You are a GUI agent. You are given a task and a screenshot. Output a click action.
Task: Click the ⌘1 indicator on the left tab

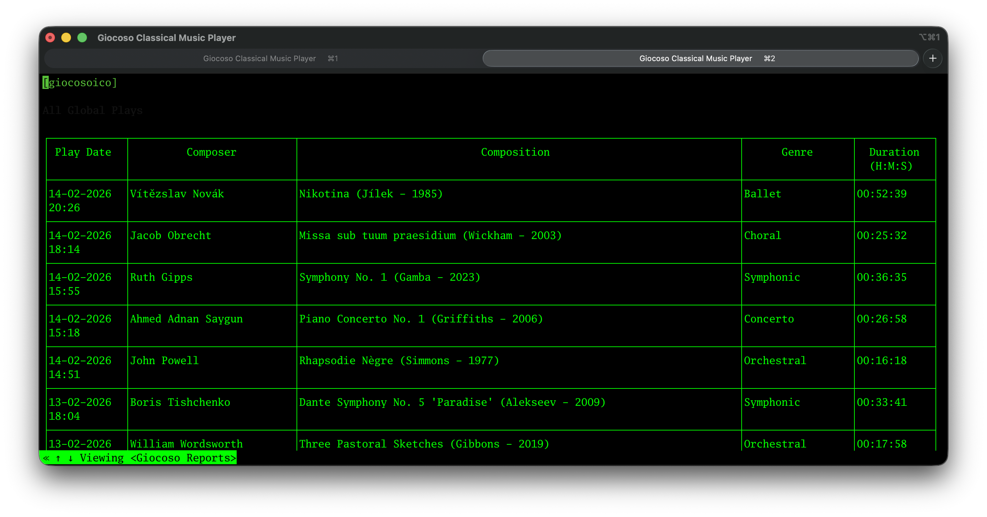pyautogui.click(x=332, y=58)
